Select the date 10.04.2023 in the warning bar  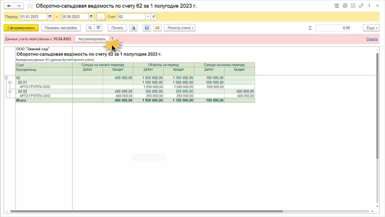(62, 39)
